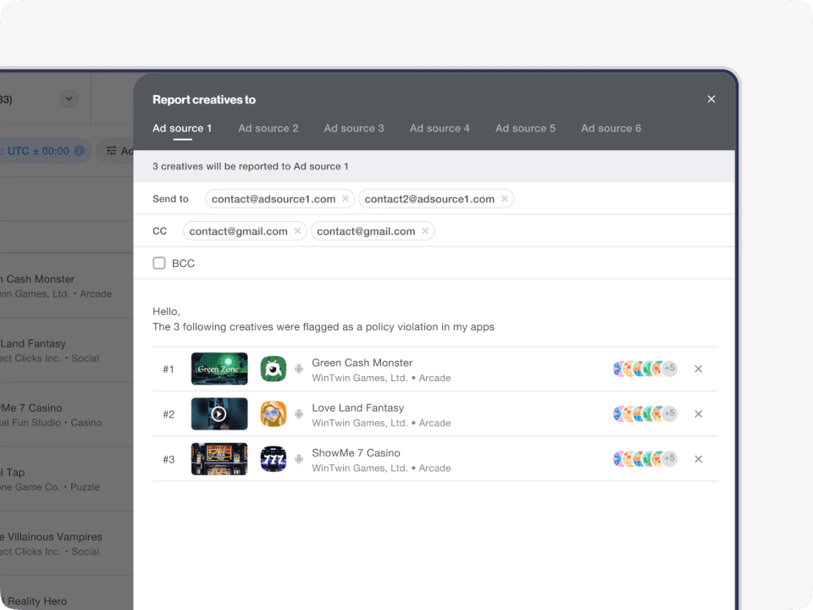This screenshot has height=610, width=813.
Task: Select Land Fantasy row in background list
Action: pyautogui.click(x=66, y=350)
